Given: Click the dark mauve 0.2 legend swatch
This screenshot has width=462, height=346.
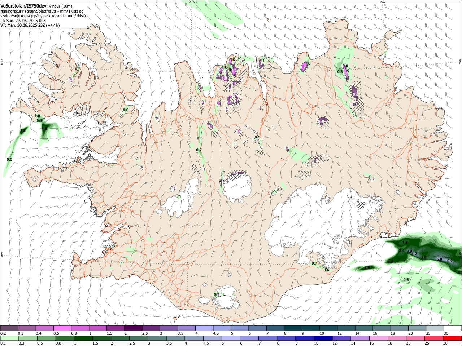Looking at the screenshot, I should [x=9, y=328].
